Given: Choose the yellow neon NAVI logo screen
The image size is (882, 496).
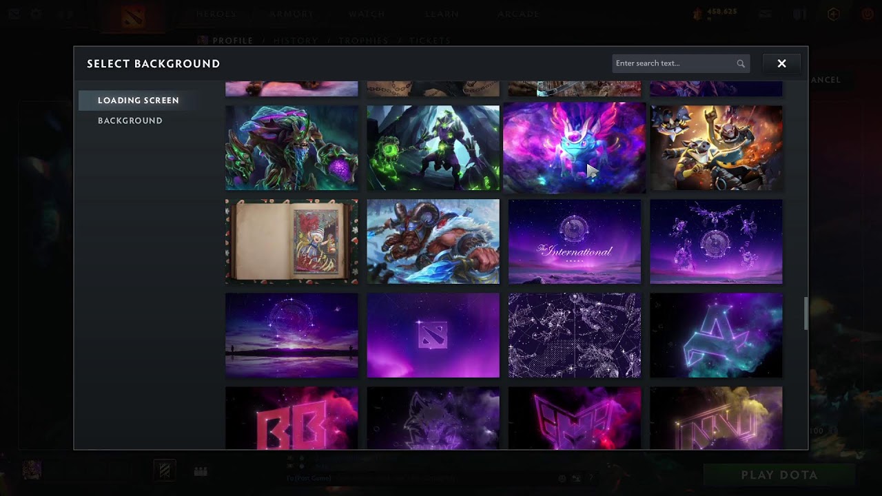Looking at the screenshot, I should click(x=716, y=418).
